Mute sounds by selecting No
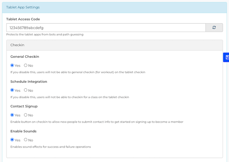 tap(26, 140)
